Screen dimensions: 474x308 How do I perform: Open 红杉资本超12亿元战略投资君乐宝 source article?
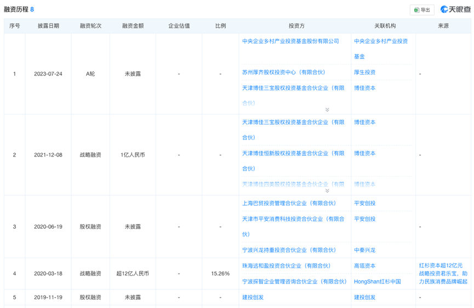tap(443, 274)
